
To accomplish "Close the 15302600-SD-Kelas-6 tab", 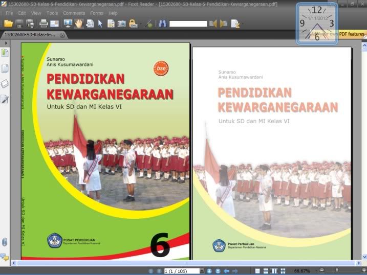I will pyautogui.click(x=62, y=35).
